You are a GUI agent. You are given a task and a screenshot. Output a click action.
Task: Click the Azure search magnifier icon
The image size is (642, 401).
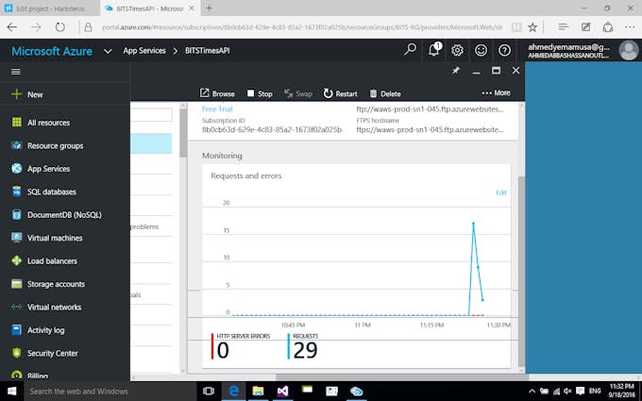(x=410, y=50)
